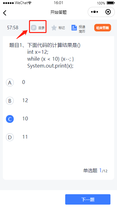117x209 pixels.
Task: Open the mini-program three-dots menu
Action: pos(95,12)
